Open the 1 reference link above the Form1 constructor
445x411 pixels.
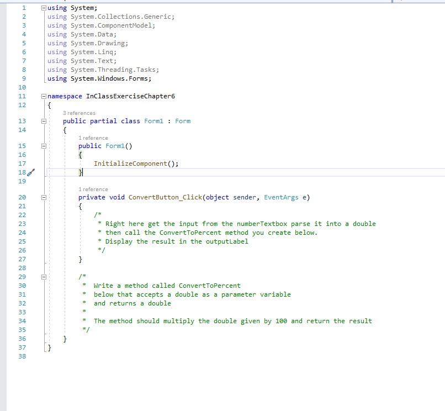93,138
